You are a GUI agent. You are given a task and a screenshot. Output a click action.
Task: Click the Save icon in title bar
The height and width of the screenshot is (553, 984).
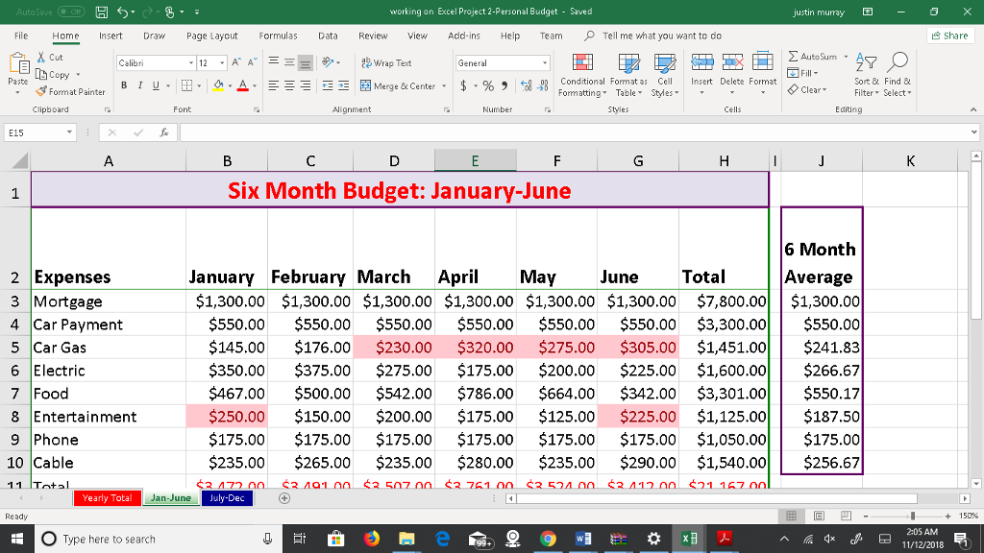tap(101, 12)
